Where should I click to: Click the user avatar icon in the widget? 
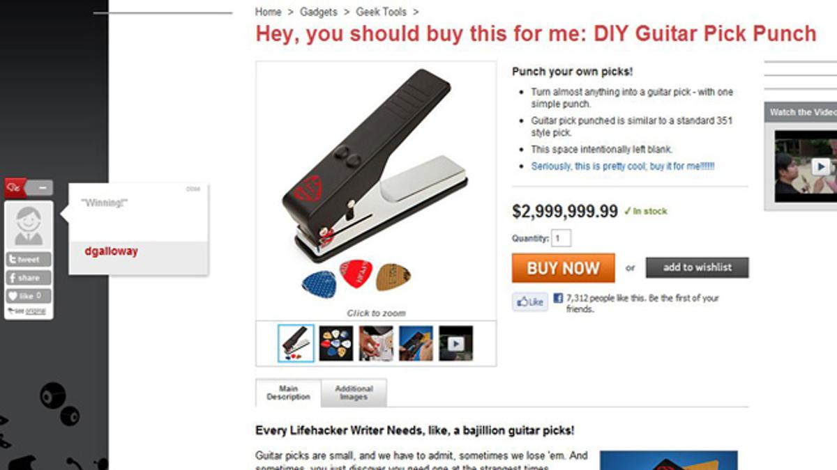(29, 226)
